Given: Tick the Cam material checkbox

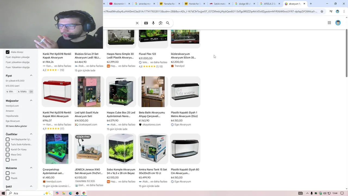Looking at the screenshot, I should coord(8,173).
